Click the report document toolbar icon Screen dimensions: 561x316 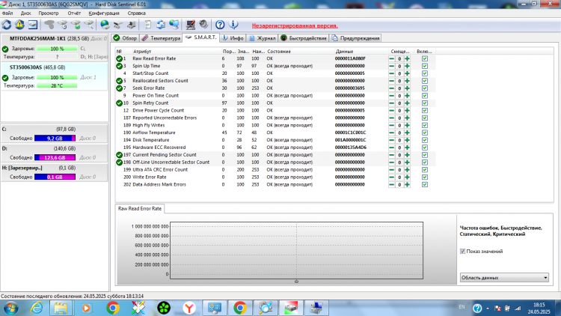147,25
